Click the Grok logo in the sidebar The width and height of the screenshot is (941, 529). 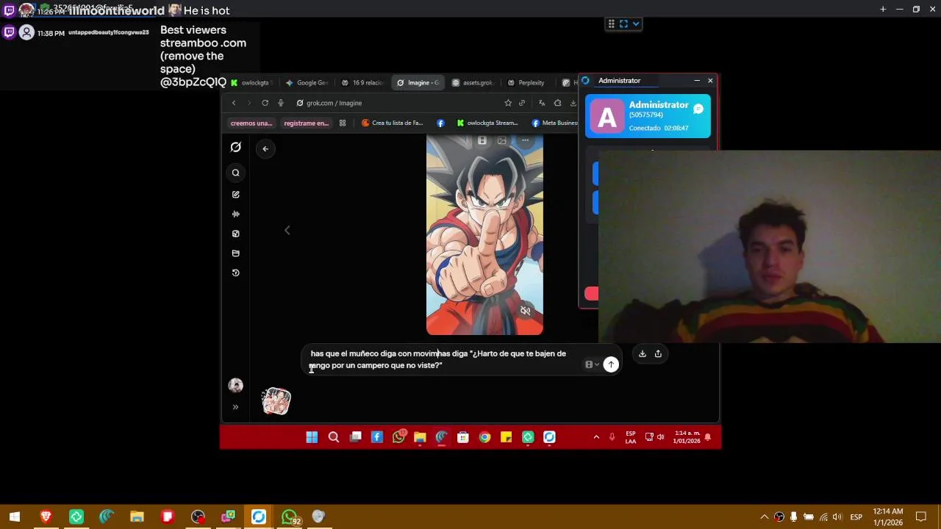coord(235,147)
